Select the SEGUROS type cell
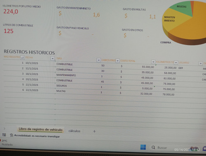 coord(61,86)
